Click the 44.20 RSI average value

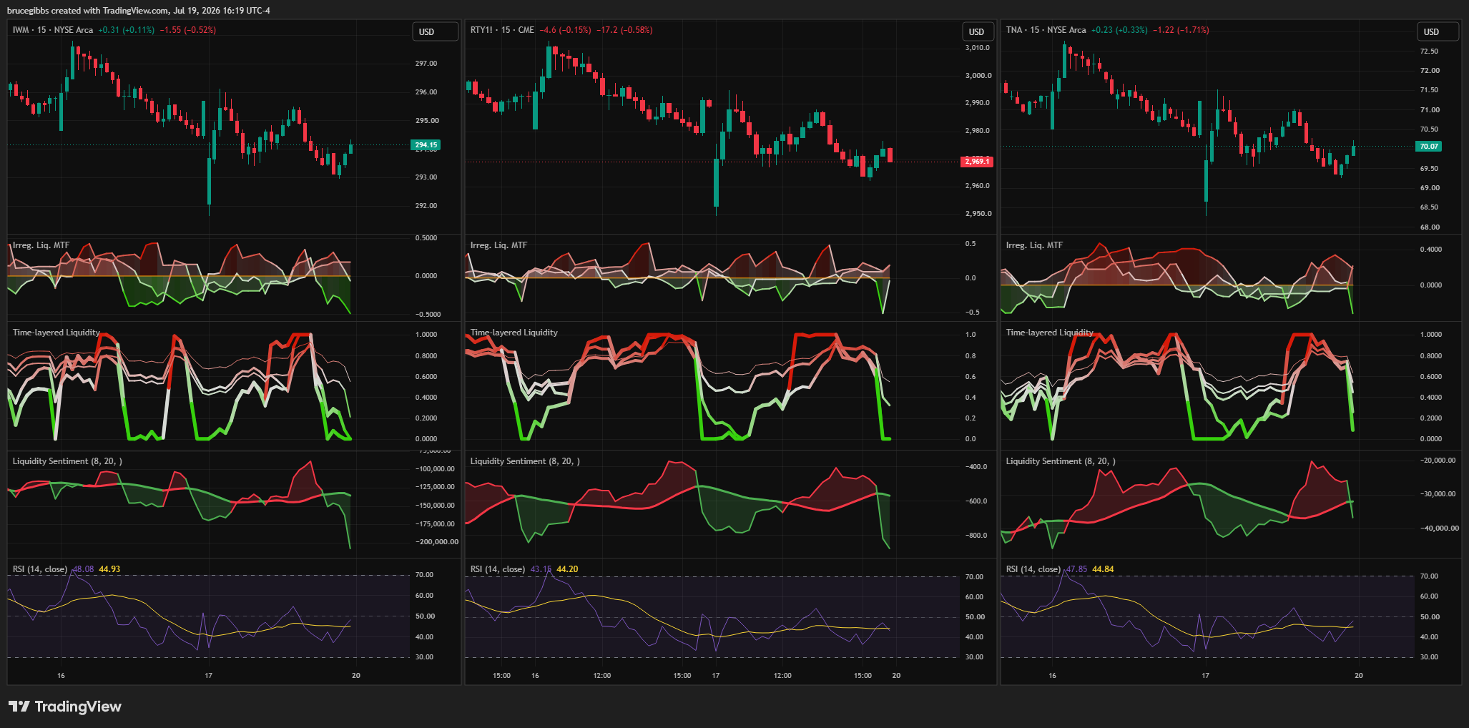tap(567, 569)
